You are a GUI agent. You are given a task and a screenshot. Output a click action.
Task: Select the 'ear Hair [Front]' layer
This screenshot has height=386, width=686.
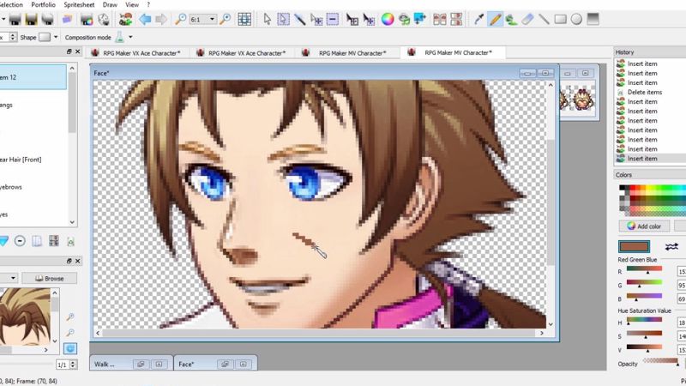[21, 160]
